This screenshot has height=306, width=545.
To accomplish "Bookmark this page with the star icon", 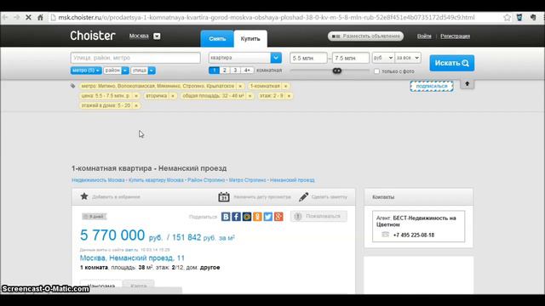I will click(x=508, y=17).
